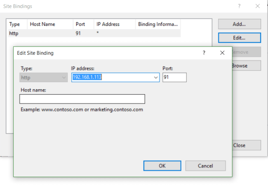Image resolution: width=268 pixels, height=187 pixels.
Task: Click the help icon in Site Bindings title bar
Action: tap(239, 6)
